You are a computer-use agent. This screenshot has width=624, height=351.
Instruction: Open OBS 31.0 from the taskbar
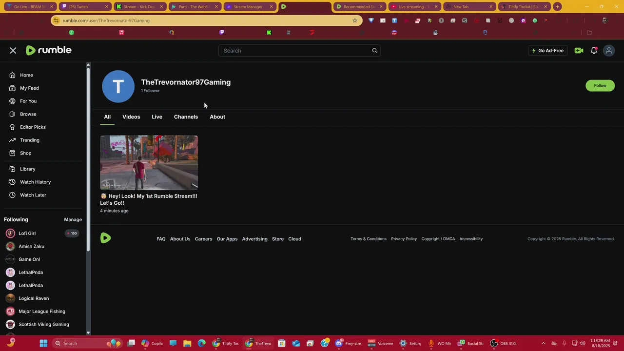click(x=503, y=343)
